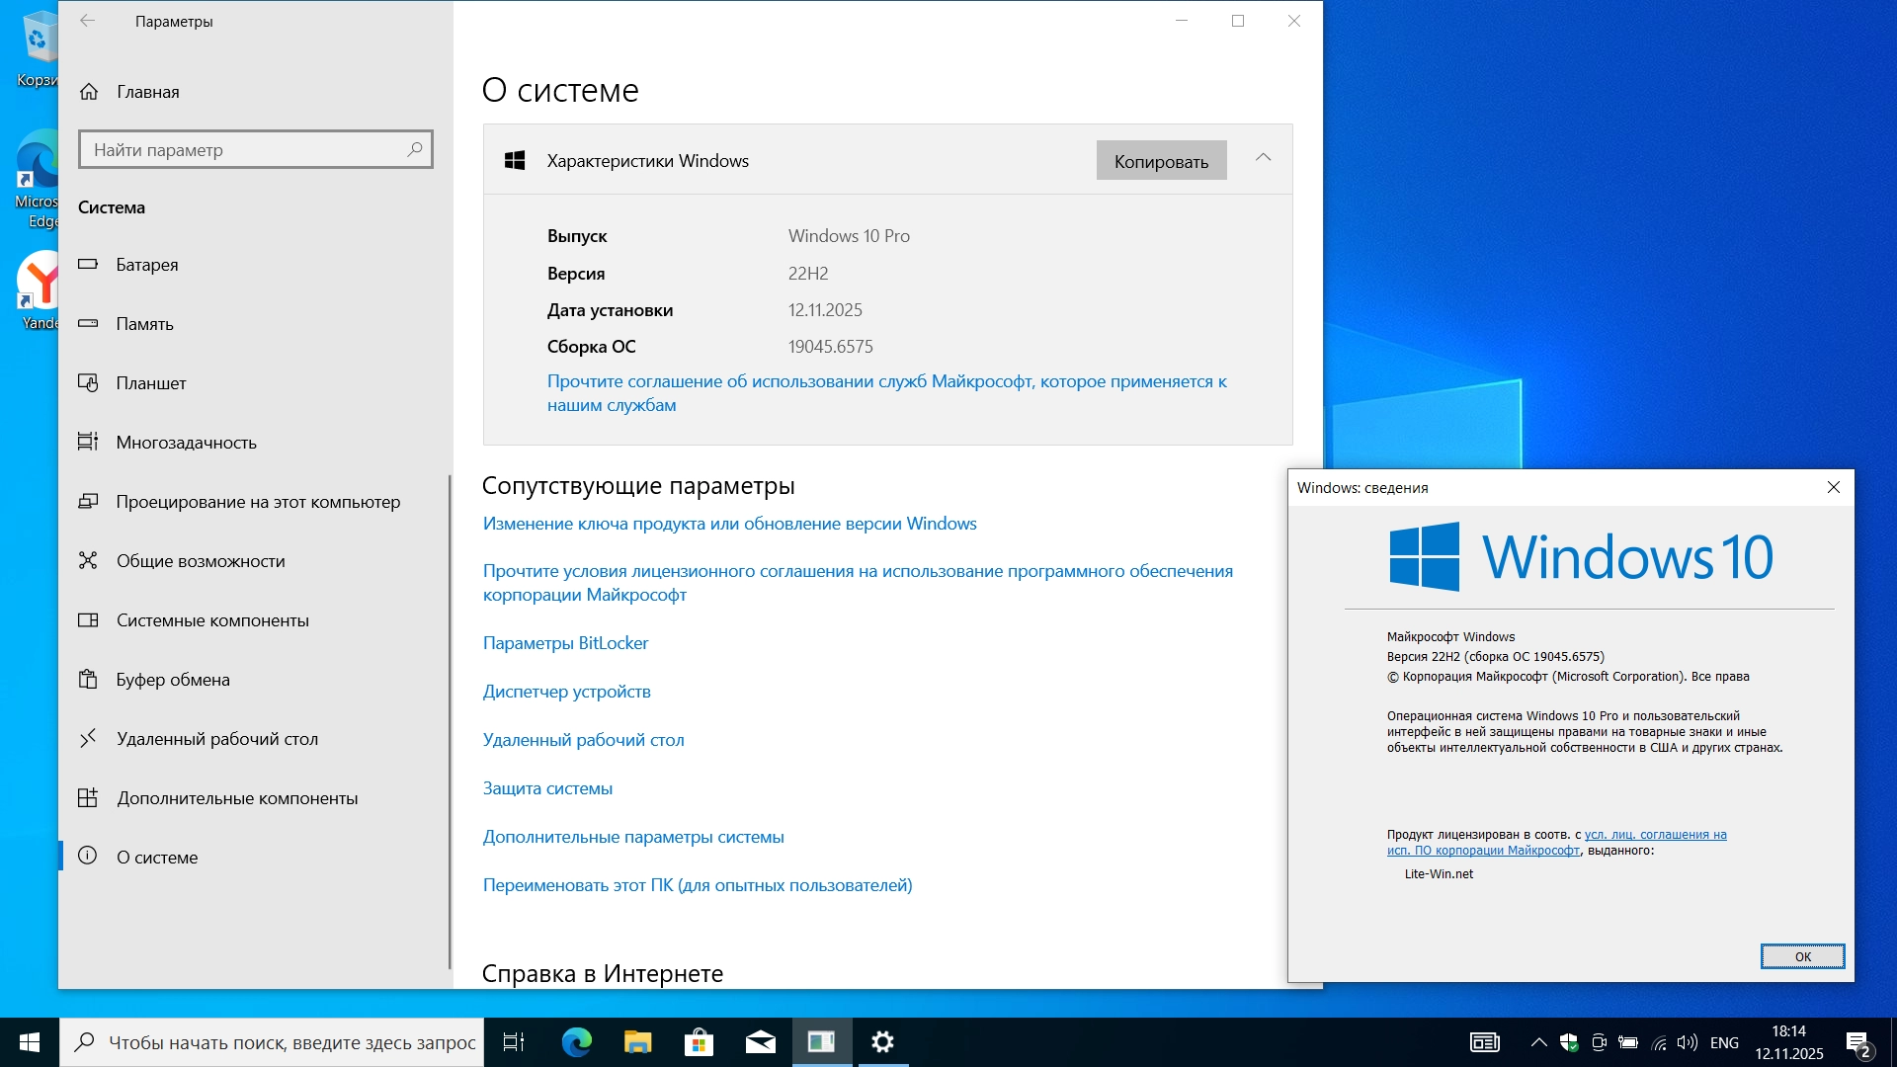Select Системные компоненты menu item
The height and width of the screenshot is (1067, 1897).
pyautogui.click(x=211, y=620)
